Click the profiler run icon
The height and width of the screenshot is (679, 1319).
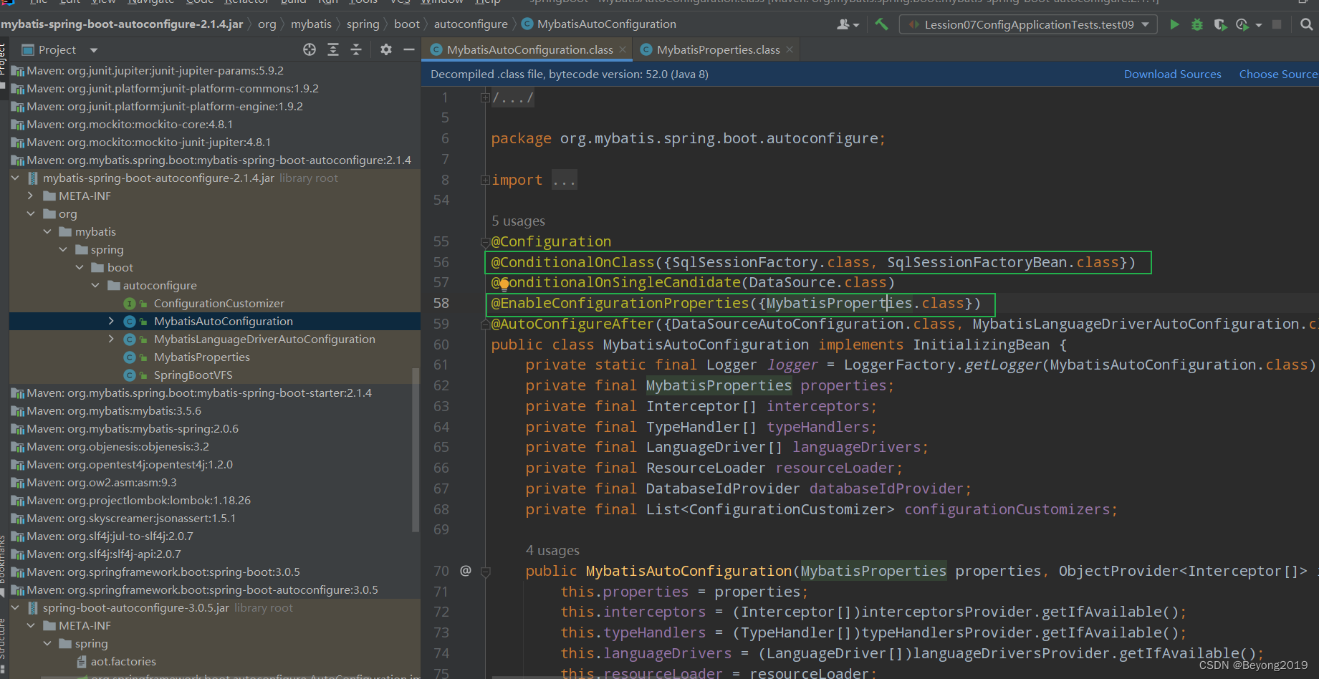pyautogui.click(x=1242, y=24)
